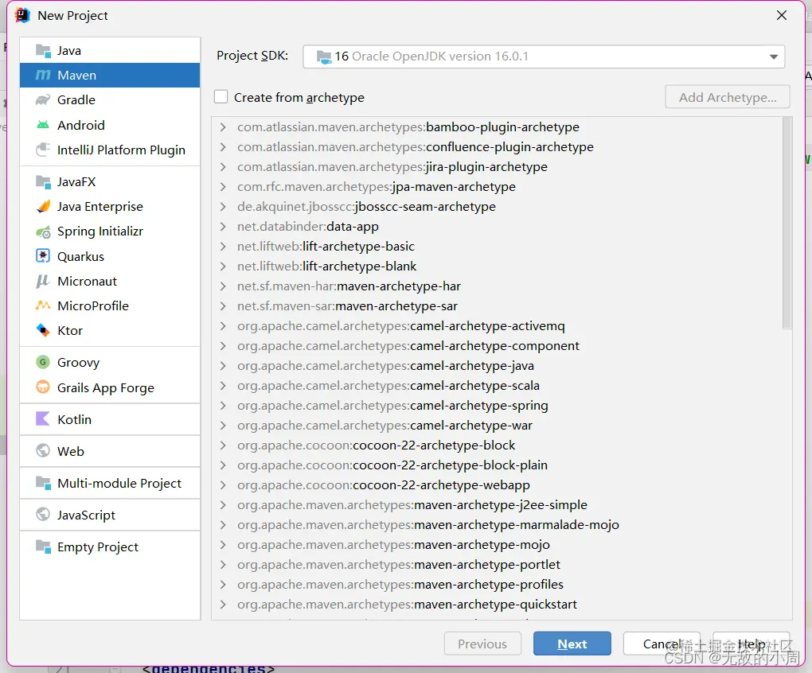Expand confluence-plugin-archetype node
Viewport: 812px width, 673px height.
(x=223, y=147)
